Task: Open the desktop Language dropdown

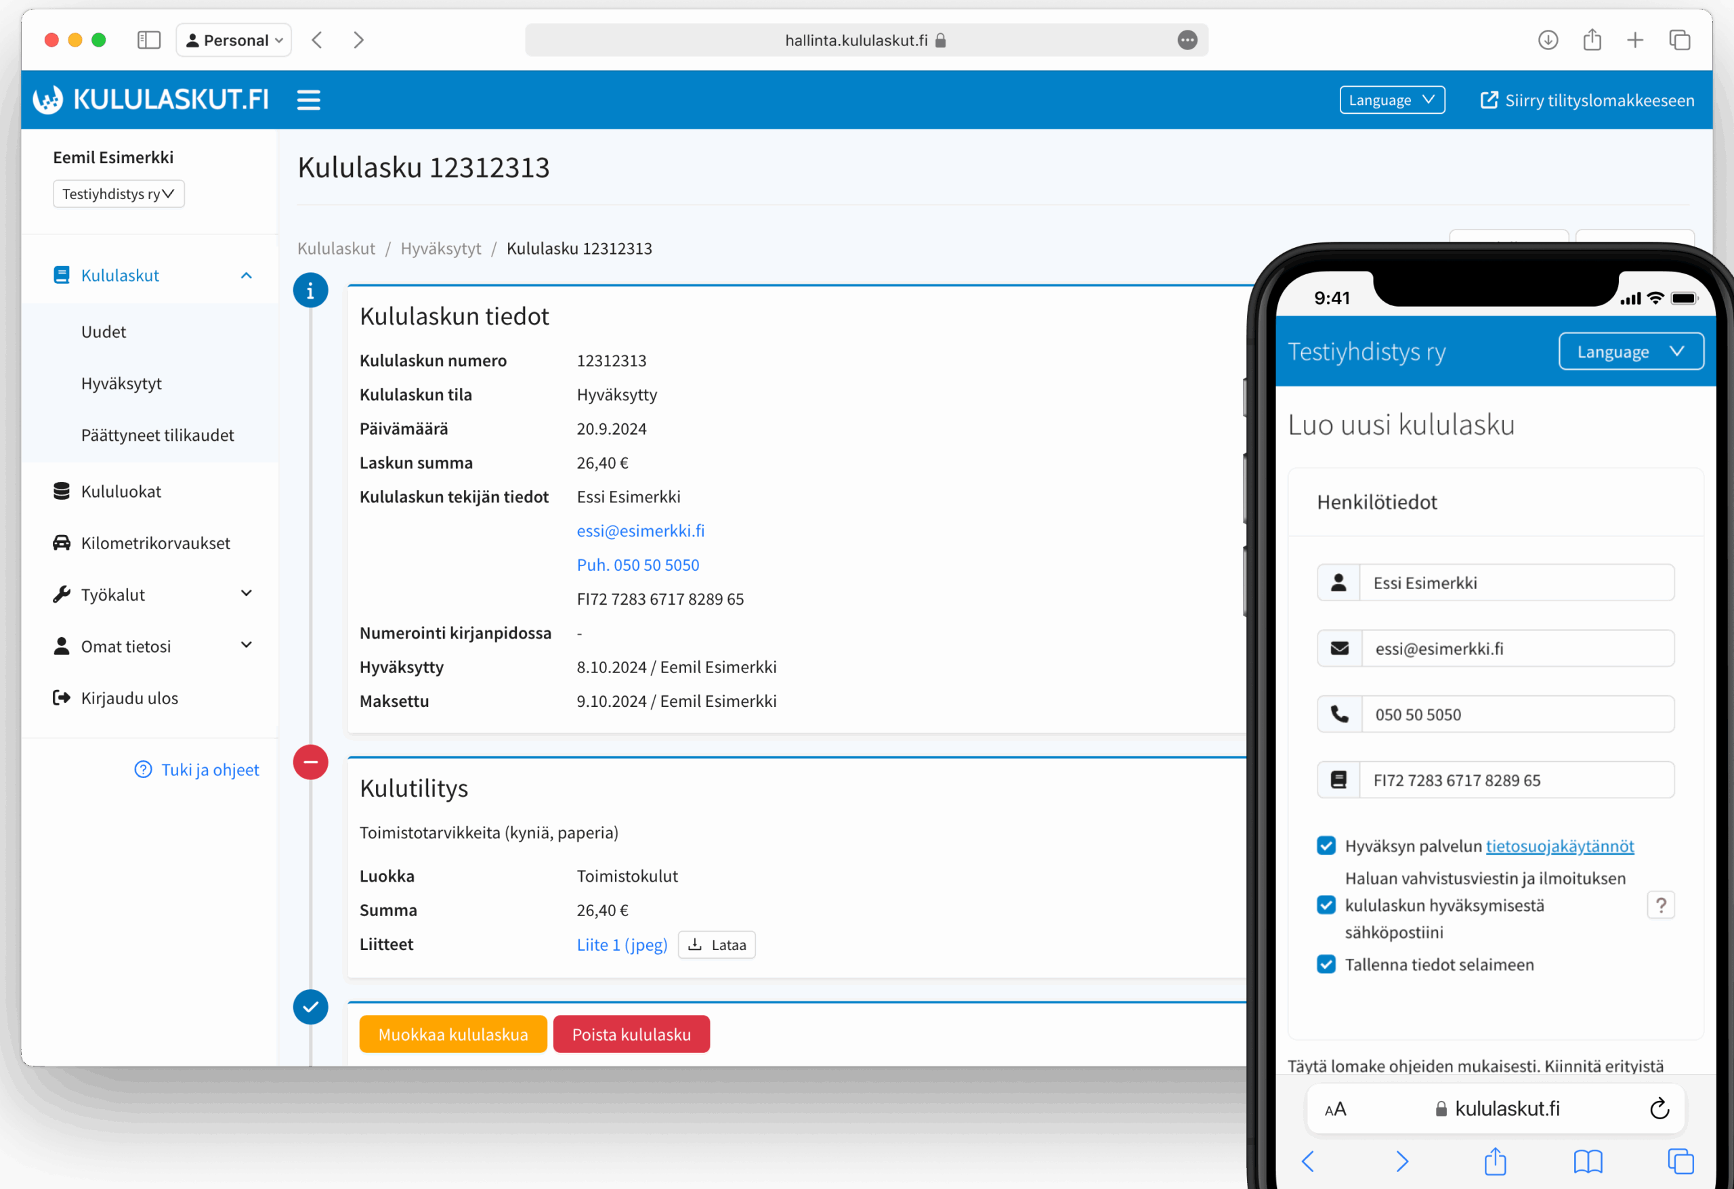Action: click(x=1391, y=100)
